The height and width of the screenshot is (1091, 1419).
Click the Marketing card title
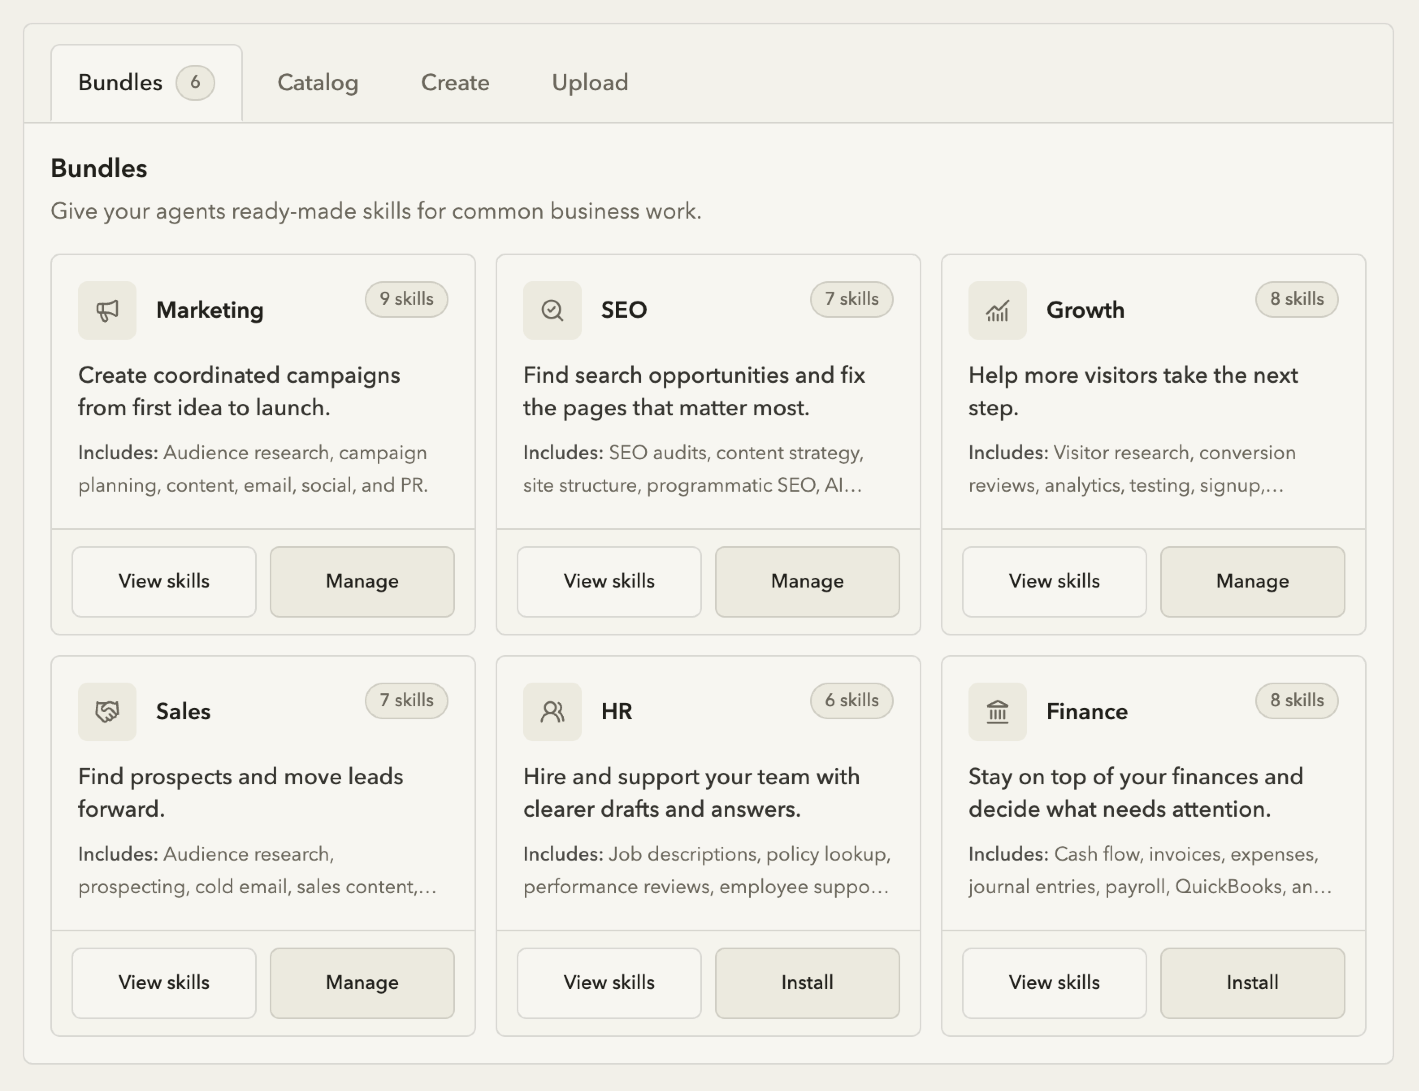click(210, 310)
